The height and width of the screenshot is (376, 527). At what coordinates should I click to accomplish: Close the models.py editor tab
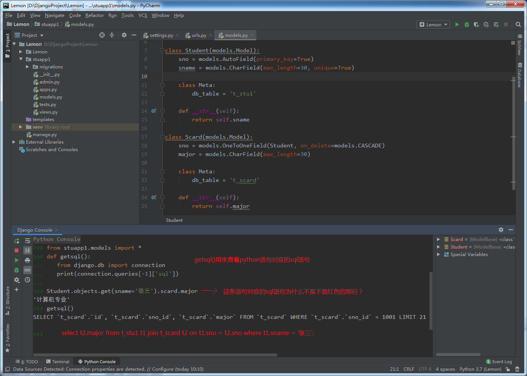click(x=252, y=35)
